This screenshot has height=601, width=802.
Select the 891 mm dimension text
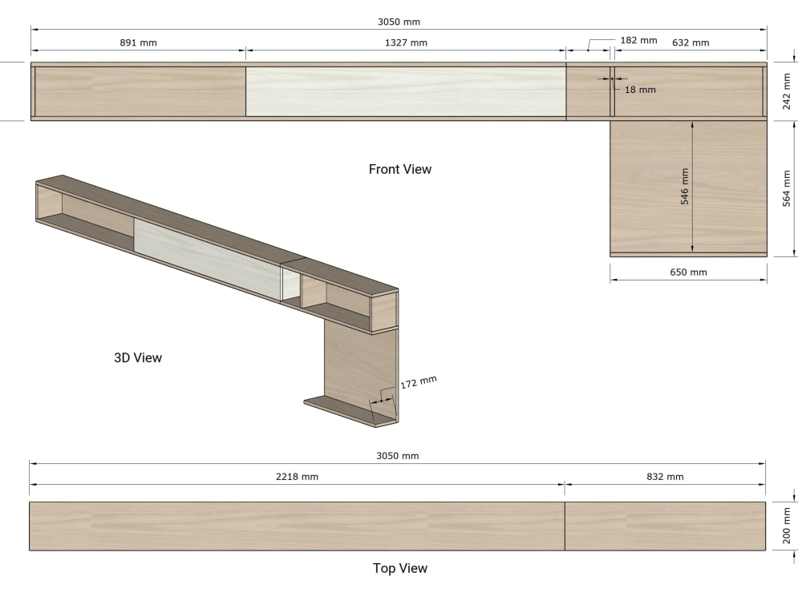coord(138,43)
